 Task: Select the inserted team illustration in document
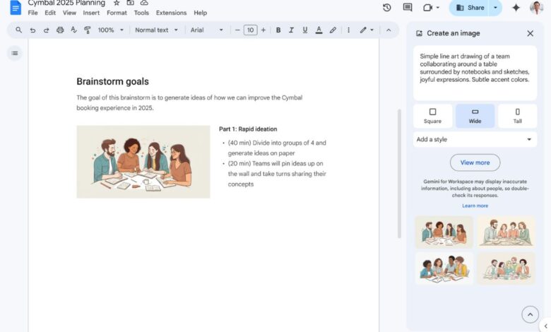[143, 162]
